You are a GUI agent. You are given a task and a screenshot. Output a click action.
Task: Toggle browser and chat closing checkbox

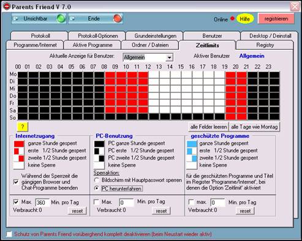pyautogui.click(x=16, y=182)
